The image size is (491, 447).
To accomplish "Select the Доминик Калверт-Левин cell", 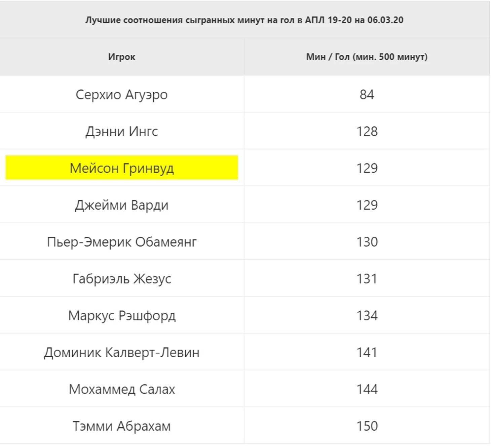I will point(122,352).
